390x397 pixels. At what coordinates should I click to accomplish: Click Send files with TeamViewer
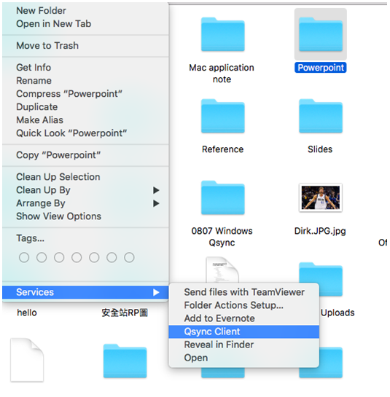pos(243,292)
